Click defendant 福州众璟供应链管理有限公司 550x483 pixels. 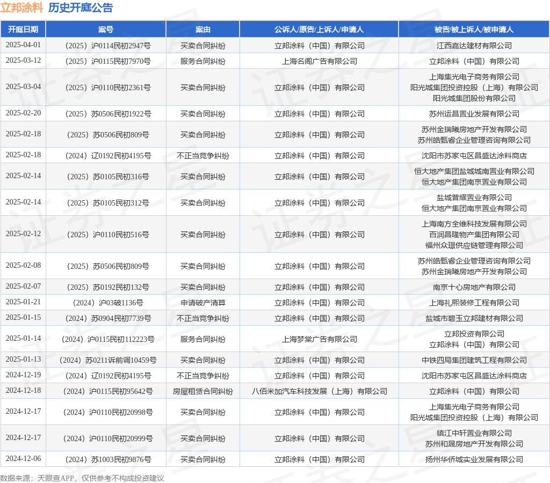pos(474,245)
